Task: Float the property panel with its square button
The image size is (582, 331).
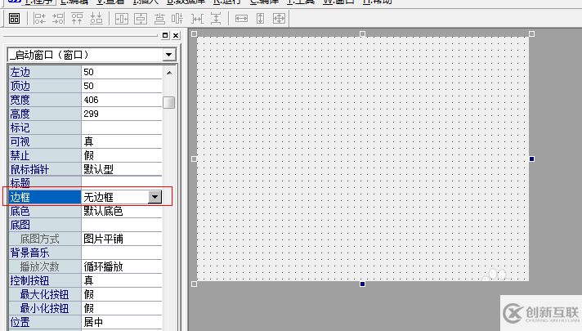Action: [x=164, y=36]
